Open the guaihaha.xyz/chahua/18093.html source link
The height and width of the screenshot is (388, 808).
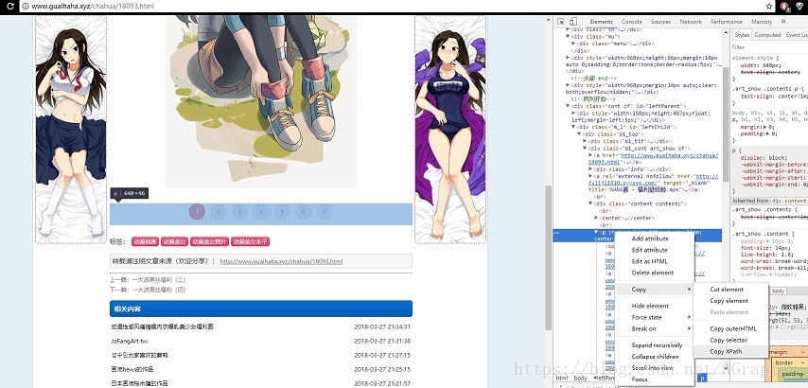pos(281,261)
